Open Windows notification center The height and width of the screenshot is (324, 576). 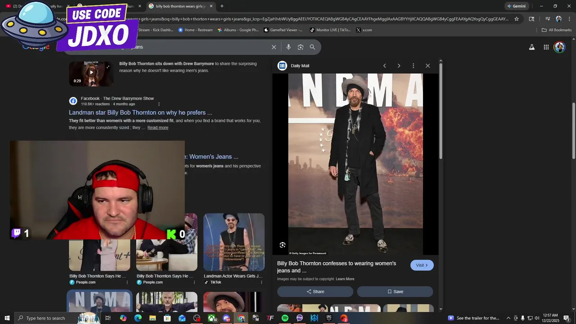coord(567,318)
